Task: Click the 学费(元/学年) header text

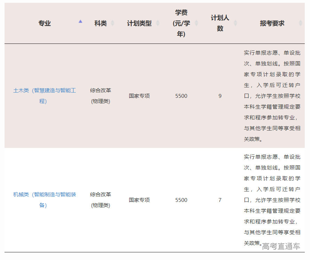Action: [x=181, y=23]
